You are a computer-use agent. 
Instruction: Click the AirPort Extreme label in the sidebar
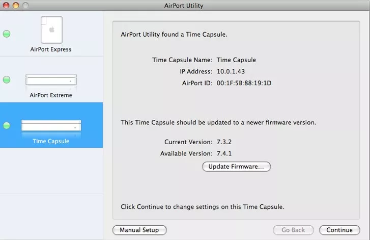pyautogui.click(x=51, y=95)
